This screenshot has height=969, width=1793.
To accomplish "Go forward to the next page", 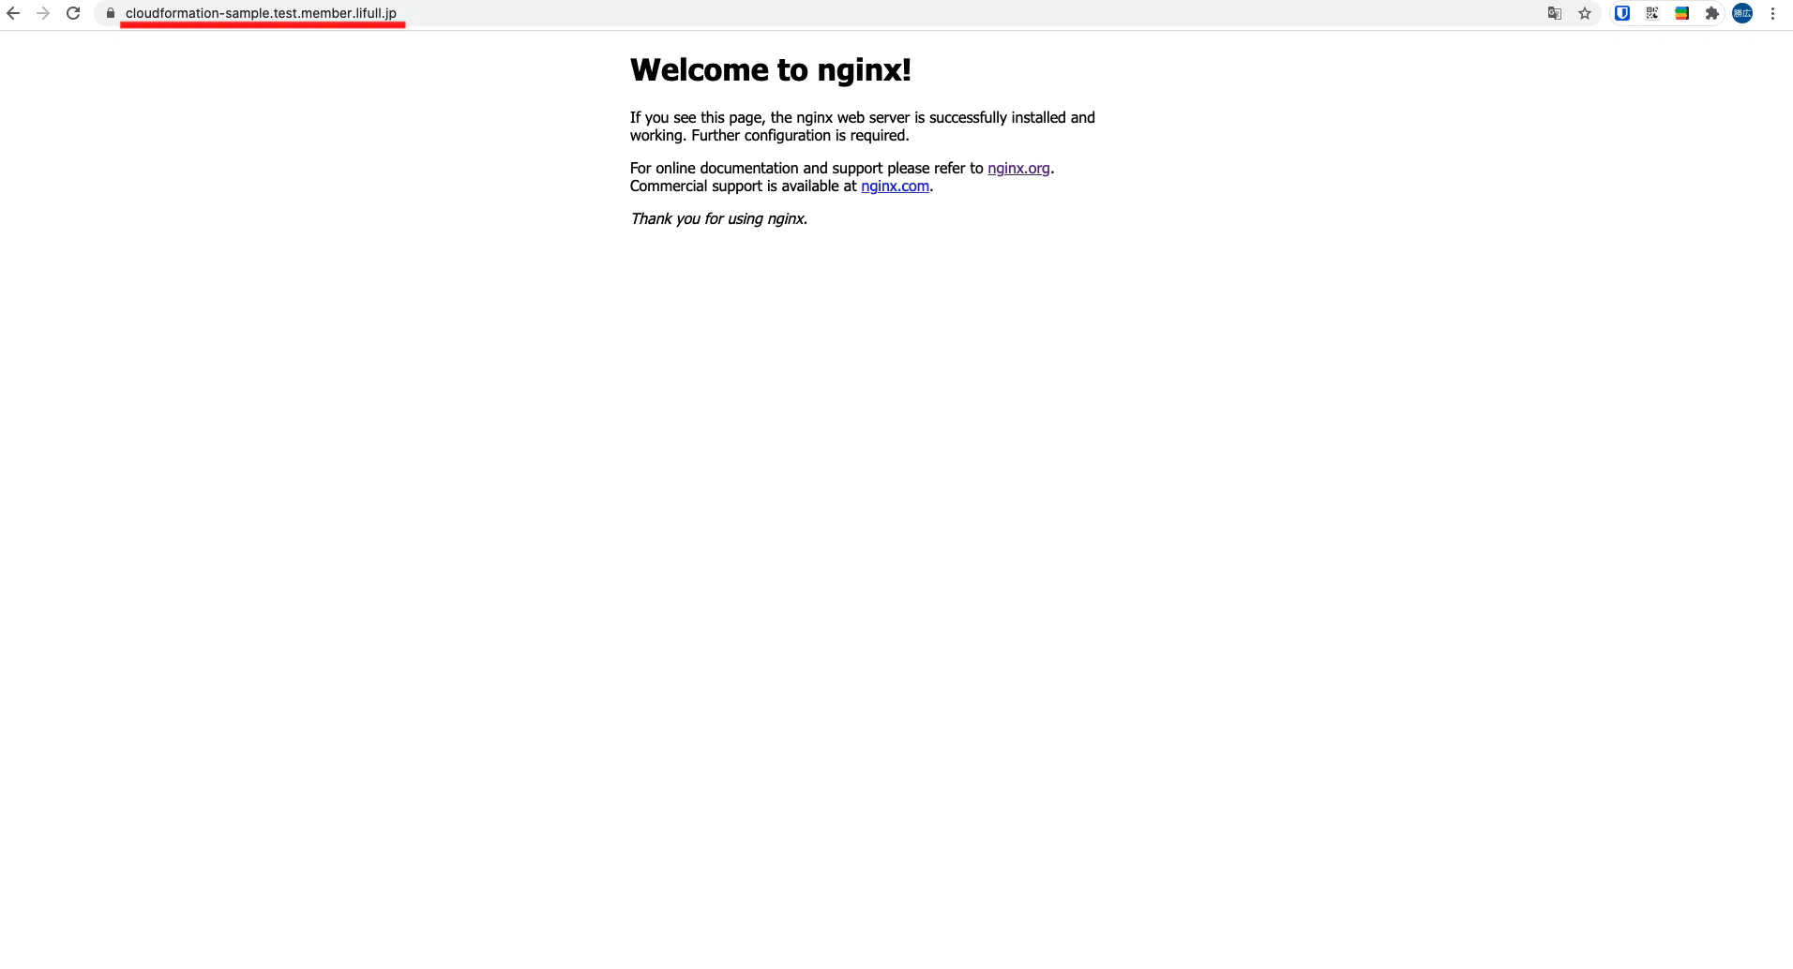I will tap(42, 13).
